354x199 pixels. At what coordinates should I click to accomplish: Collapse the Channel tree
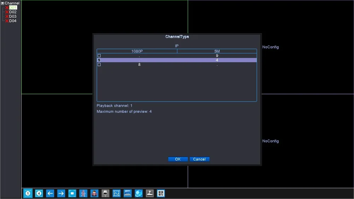tap(2, 3)
